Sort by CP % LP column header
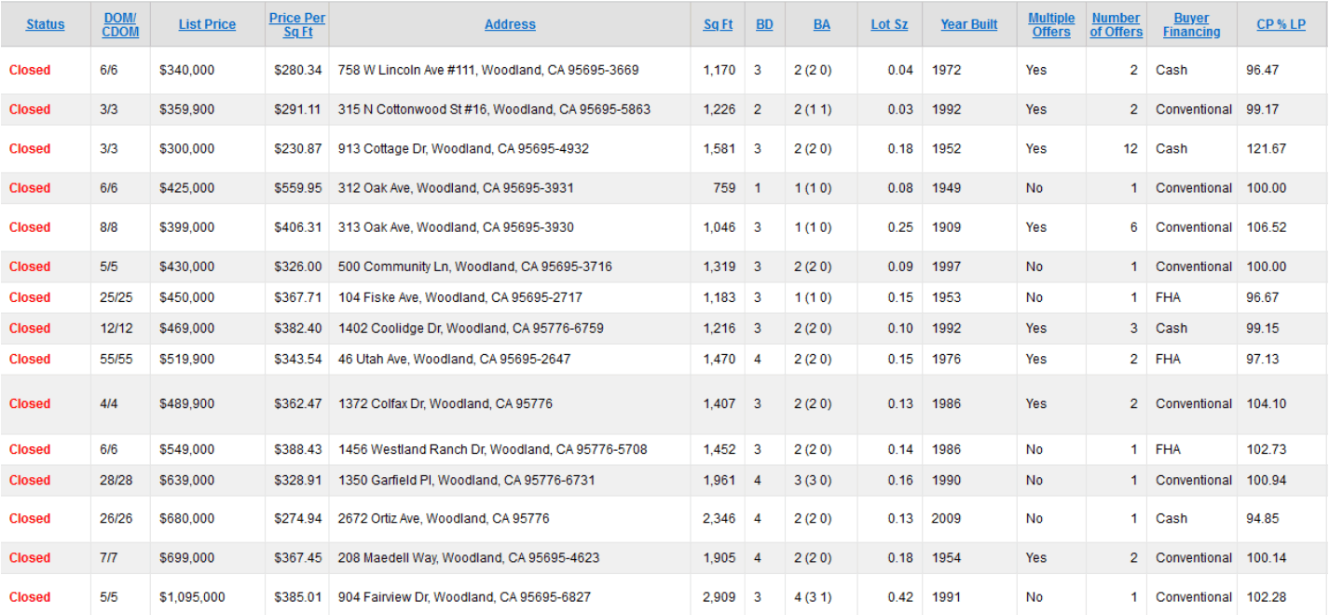The height and width of the screenshot is (615, 1329). click(1281, 24)
